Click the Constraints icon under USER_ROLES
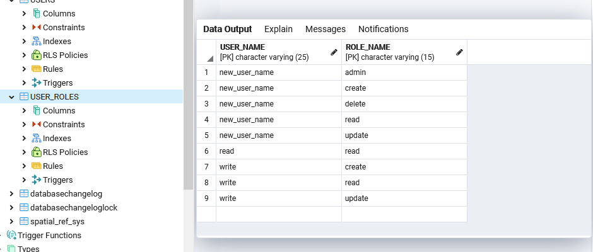Image resolution: width=593 pixels, height=252 pixels. pos(37,124)
